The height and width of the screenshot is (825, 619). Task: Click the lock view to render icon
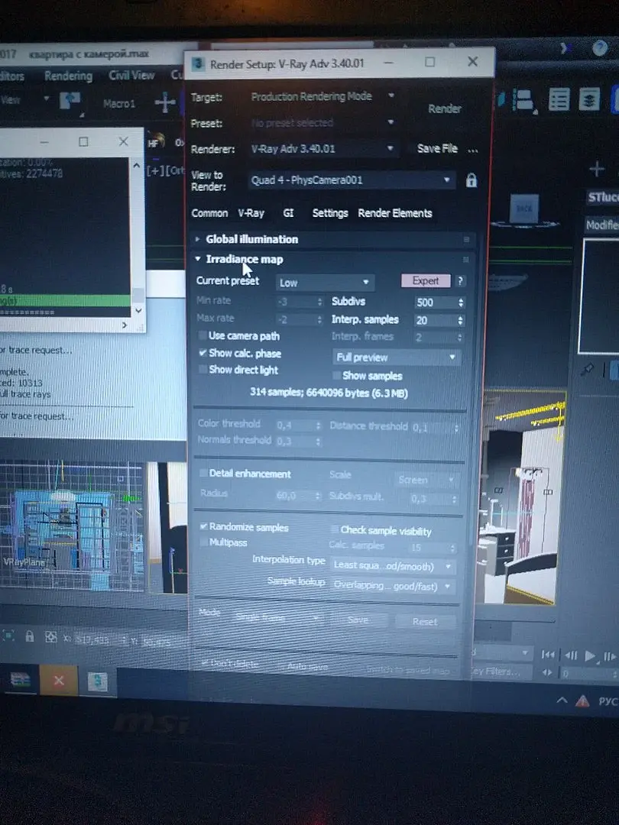(471, 180)
